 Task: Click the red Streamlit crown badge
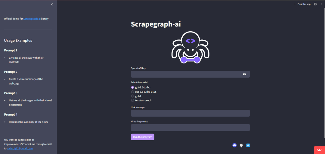pyautogui.click(x=319, y=150)
